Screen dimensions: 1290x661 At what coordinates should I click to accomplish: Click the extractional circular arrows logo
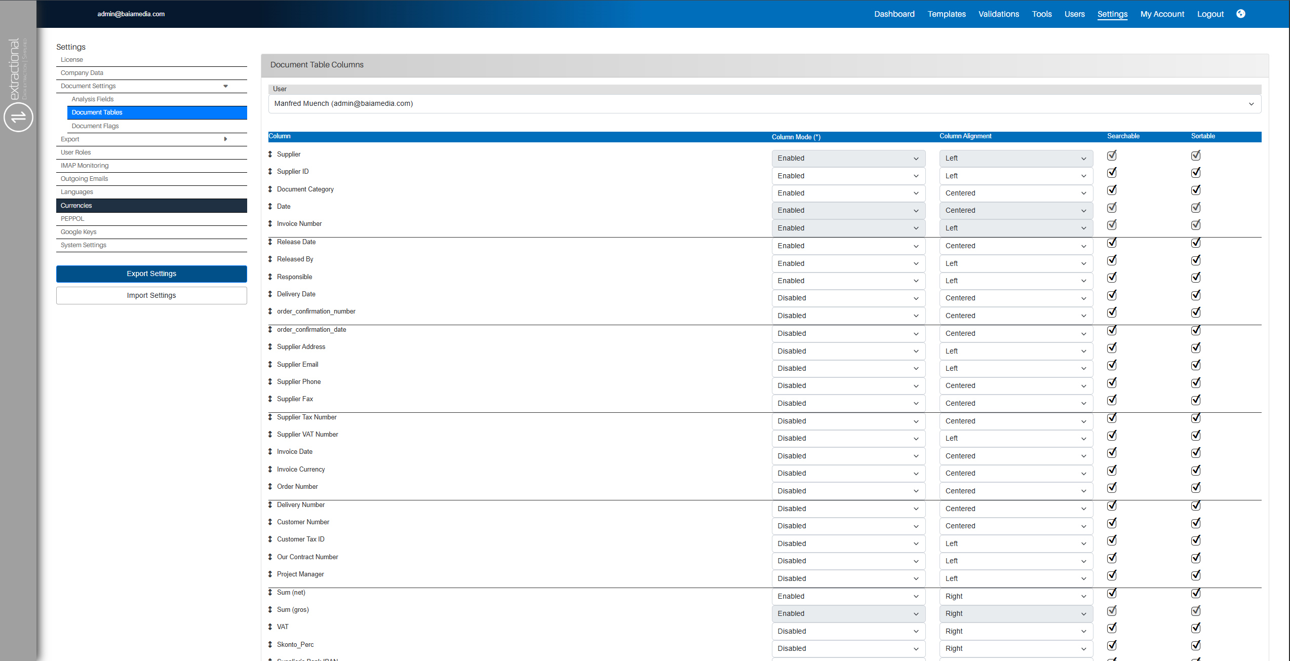point(18,117)
